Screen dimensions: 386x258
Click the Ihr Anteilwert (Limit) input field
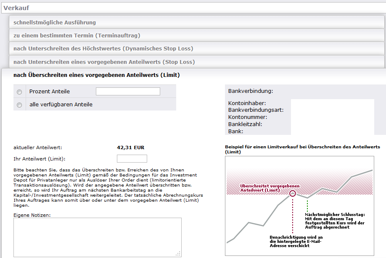coord(132,159)
